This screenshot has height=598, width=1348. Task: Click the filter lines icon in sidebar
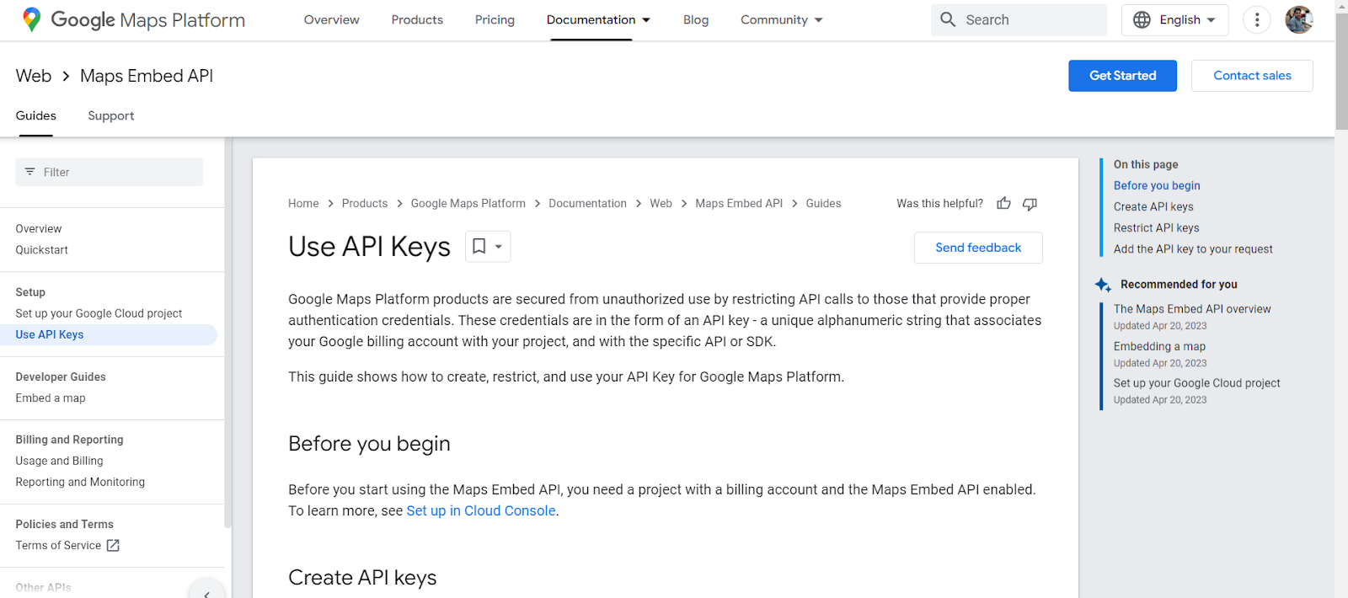tap(29, 172)
